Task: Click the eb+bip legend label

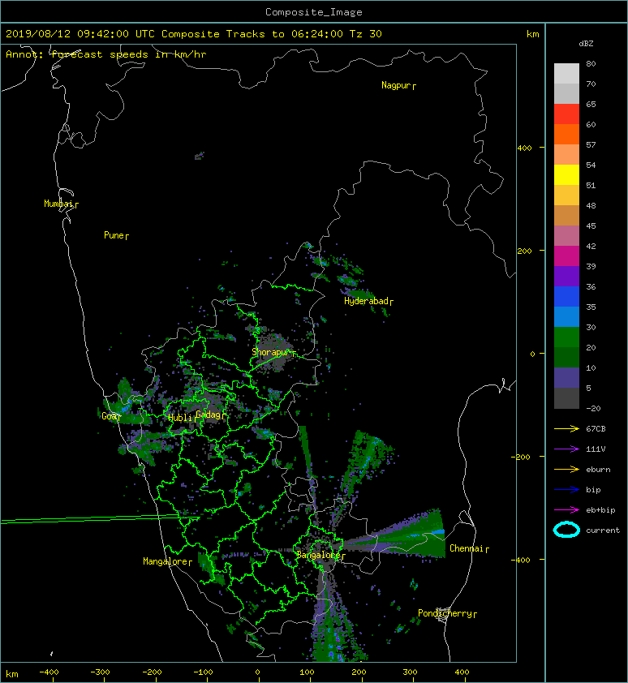Action: click(x=600, y=510)
